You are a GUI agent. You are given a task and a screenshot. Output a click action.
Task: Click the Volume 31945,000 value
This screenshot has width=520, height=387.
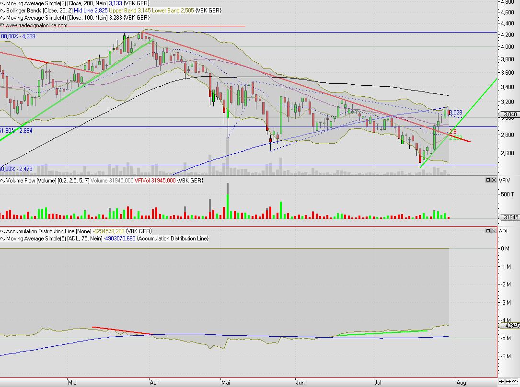pyautogui.click(x=112, y=181)
